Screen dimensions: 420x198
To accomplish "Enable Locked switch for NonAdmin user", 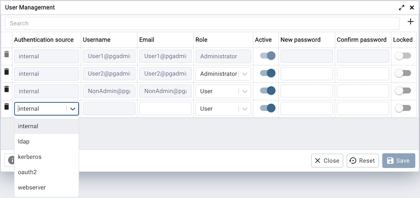I will pyautogui.click(x=403, y=91).
